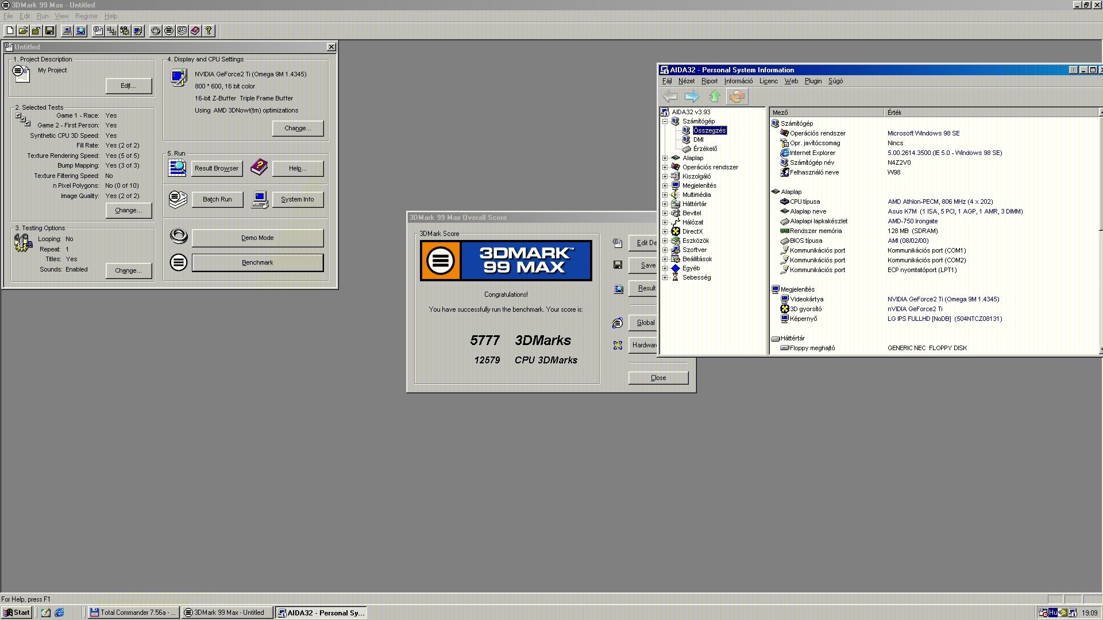The image size is (1103, 620).
Task: Expand the Alaplap tree node
Action: pyautogui.click(x=665, y=158)
